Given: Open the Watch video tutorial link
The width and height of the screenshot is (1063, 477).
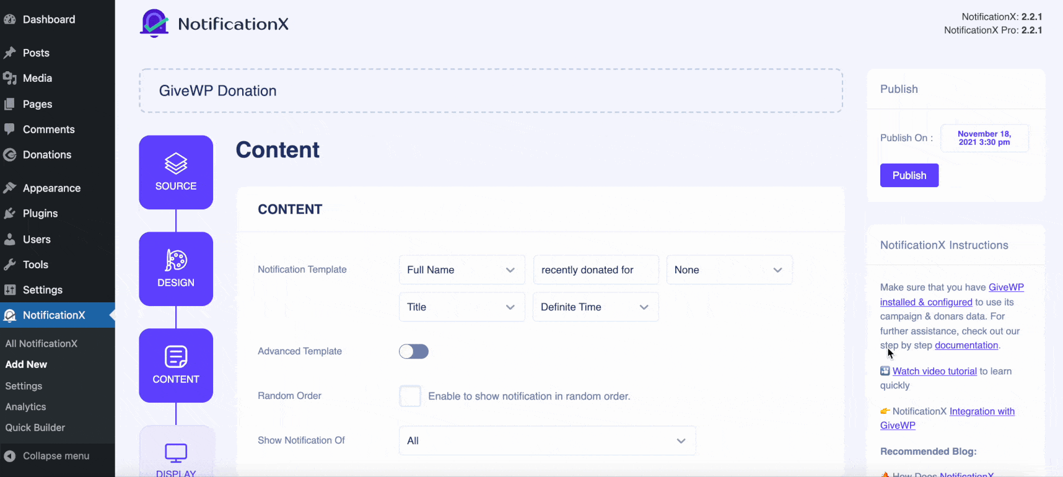Looking at the screenshot, I should [x=935, y=371].
